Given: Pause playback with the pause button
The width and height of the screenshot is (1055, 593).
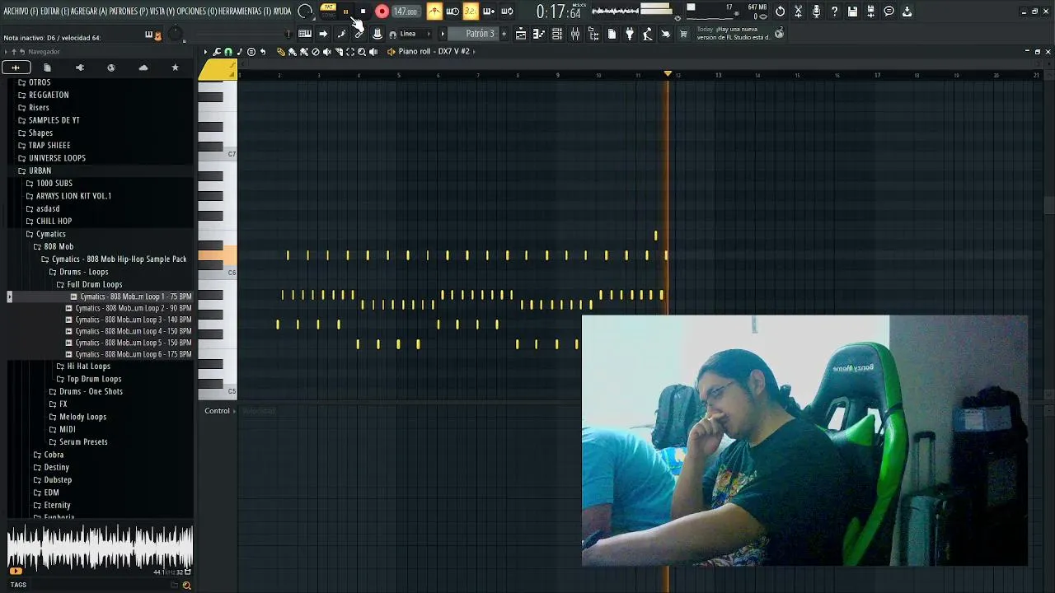Looking at the screenshot, I should pyautogui.click(x=346, y=12).
